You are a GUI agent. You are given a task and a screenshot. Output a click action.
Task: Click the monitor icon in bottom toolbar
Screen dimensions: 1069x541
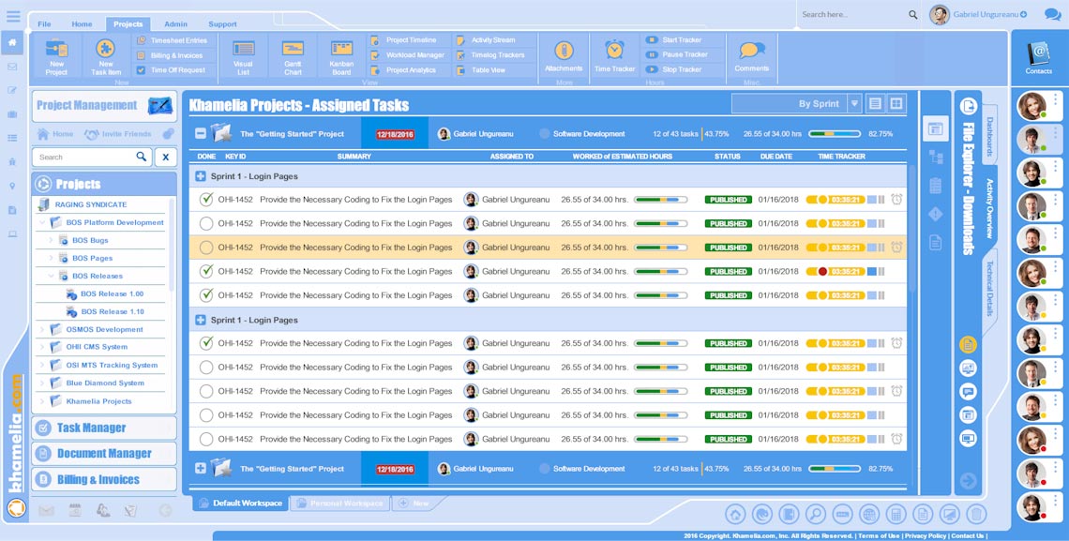point(949,514)
